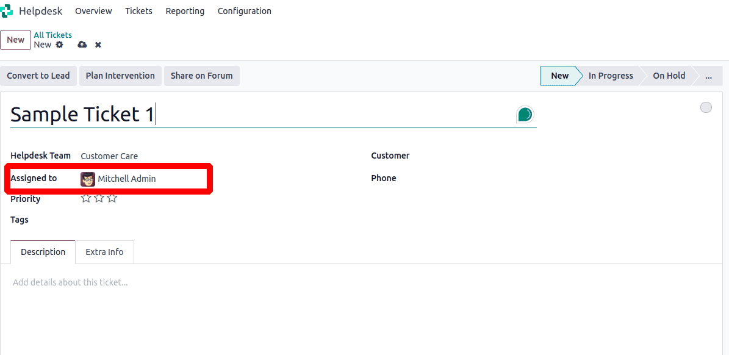
Task: Select the New stage in status bar
Action: (x=560, y=76)
